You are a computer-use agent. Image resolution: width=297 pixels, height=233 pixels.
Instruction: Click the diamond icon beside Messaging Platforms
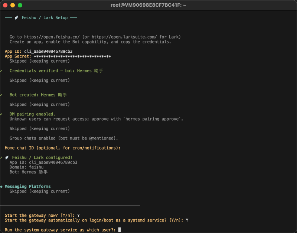click(x=1, y=187)
